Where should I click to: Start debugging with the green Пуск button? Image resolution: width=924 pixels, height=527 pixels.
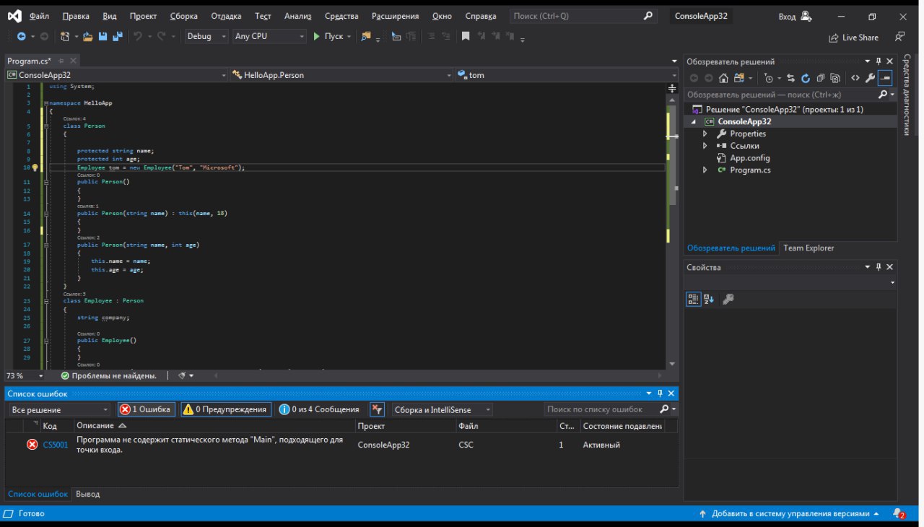click(328, 36)
